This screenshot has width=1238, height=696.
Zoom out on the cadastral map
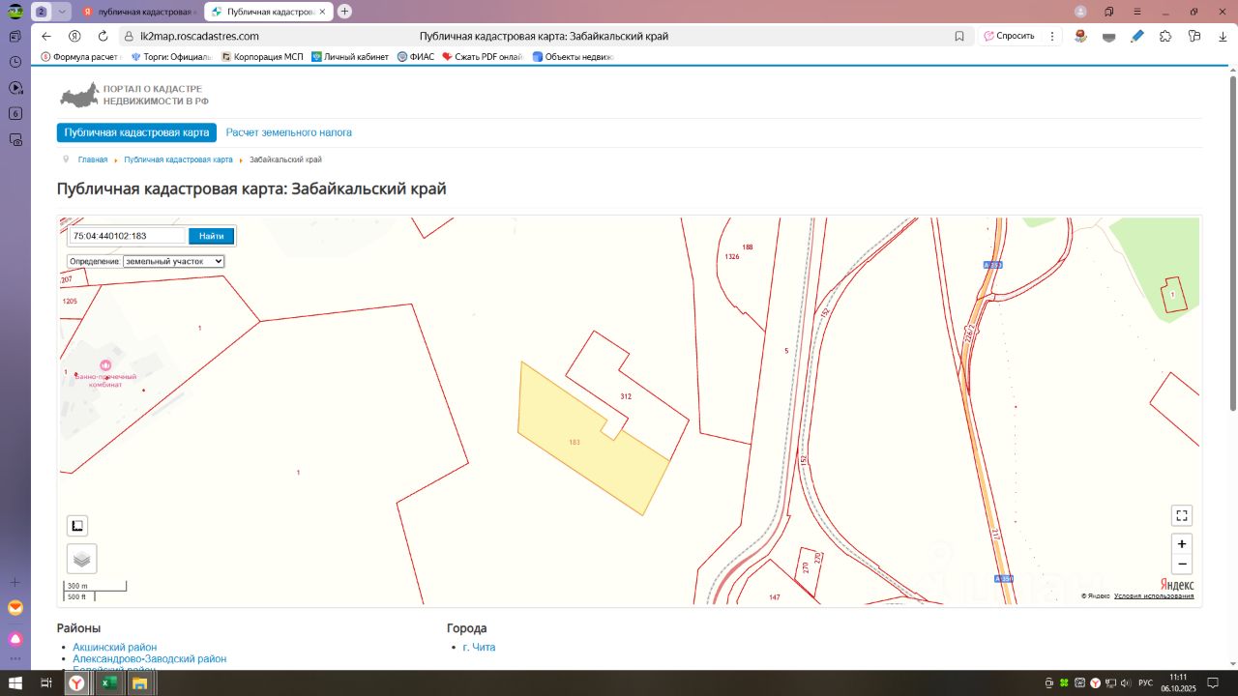1181,565
